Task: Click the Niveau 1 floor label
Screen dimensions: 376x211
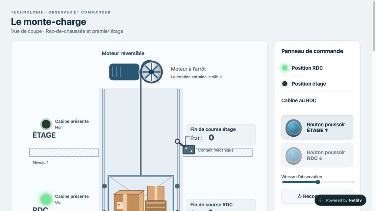Action: point(41,163)
